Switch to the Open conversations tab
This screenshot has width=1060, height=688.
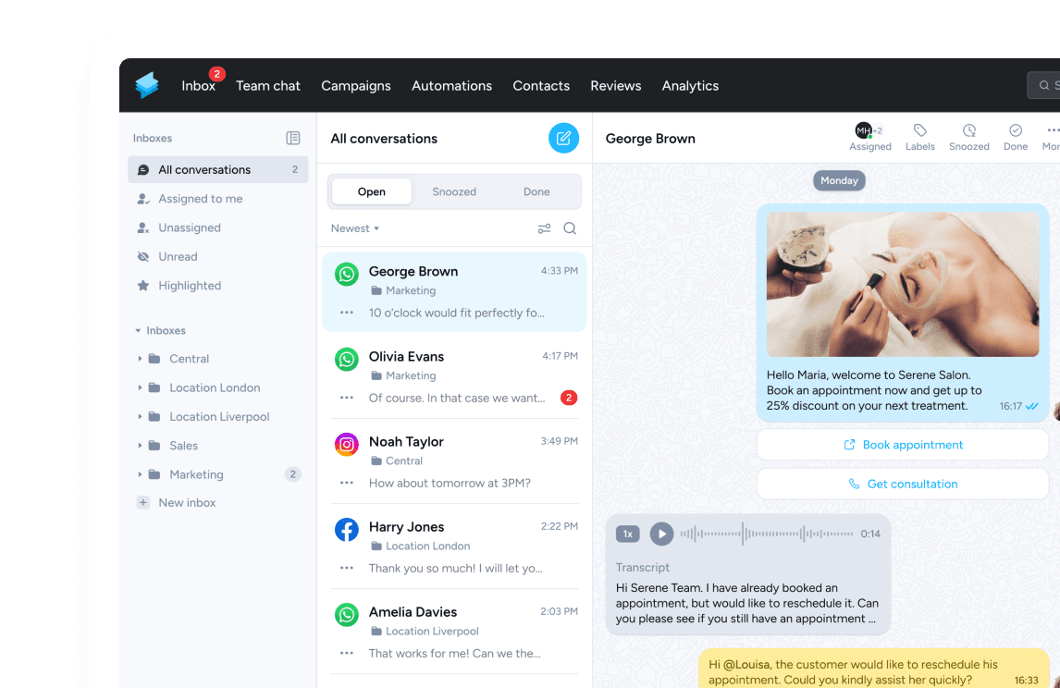371,192
